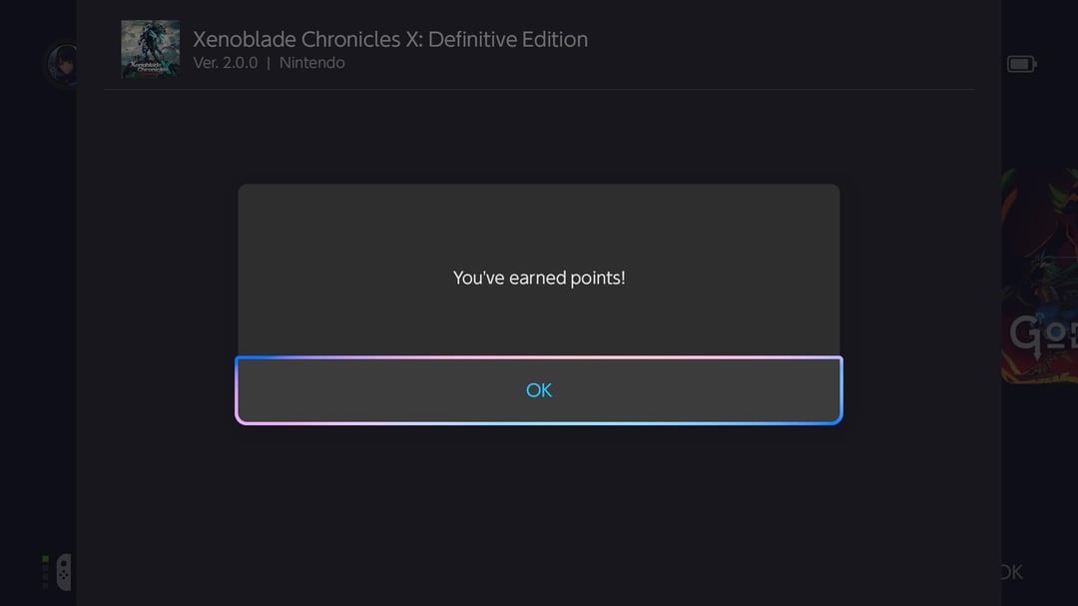
Task: Click the green player LED indicator dots
Action: [45, 572]
